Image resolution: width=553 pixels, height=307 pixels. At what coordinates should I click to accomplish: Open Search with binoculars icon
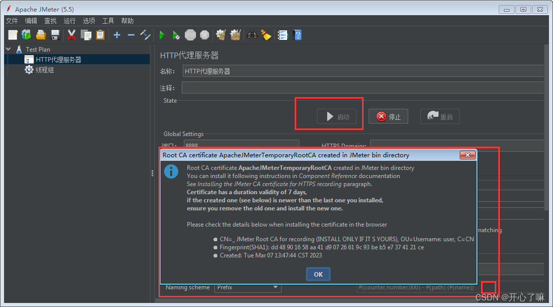pyautogui.click(x=252, y=35)
